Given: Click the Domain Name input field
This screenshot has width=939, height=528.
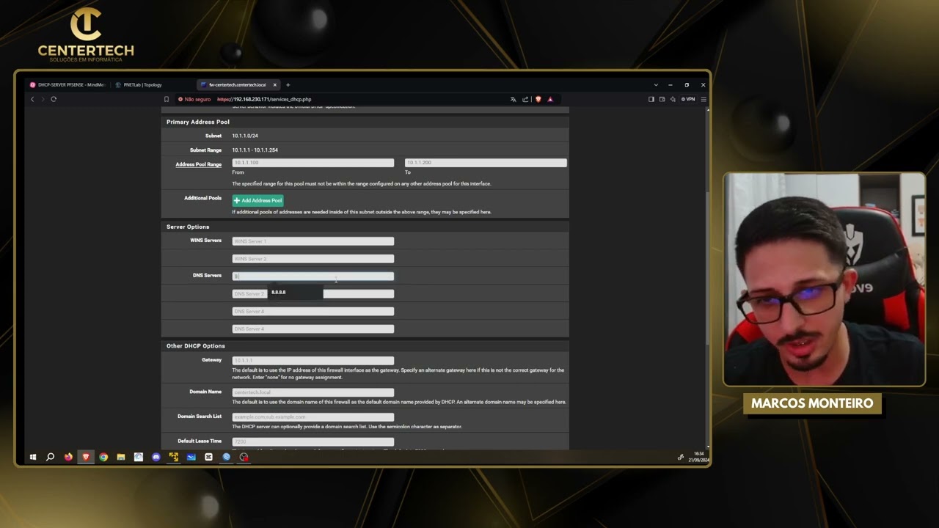Looking at the screenshot, I should [x=313, y=392].
